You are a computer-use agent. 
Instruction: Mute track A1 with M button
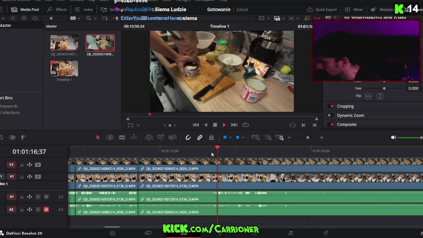(x=46, y=197)
